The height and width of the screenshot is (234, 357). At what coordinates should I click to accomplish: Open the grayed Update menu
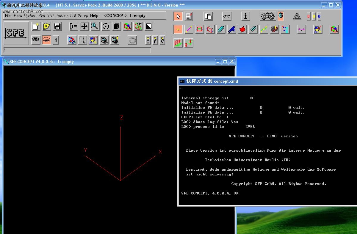[x=30, y=15]
